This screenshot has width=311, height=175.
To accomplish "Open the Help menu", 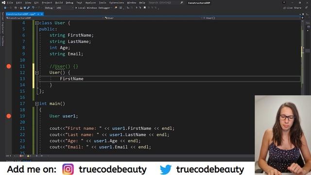I will (x=142, y=3).
